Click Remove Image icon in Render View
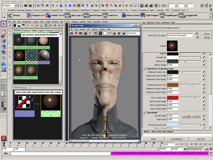 coord(119,33)
